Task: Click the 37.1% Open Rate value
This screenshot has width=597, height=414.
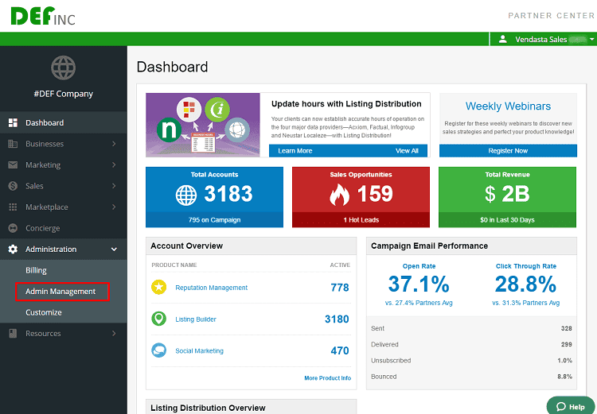Action: point(419,284)
